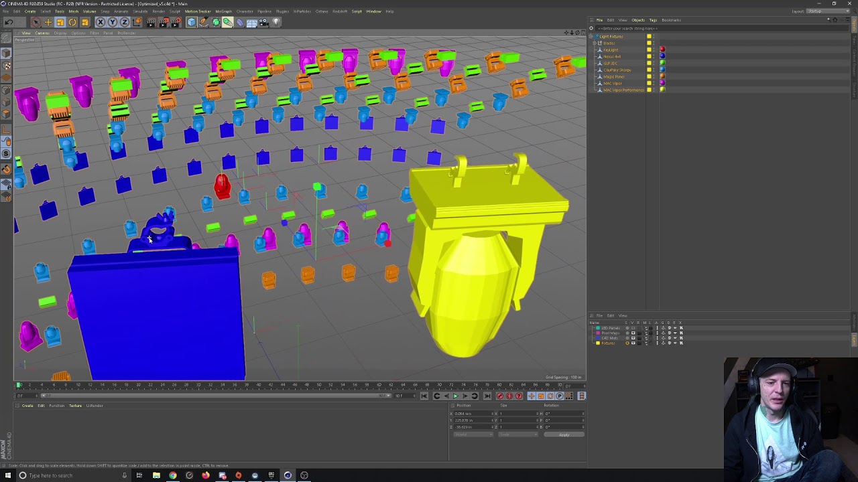Play the animation forward

tap(455, 396)
